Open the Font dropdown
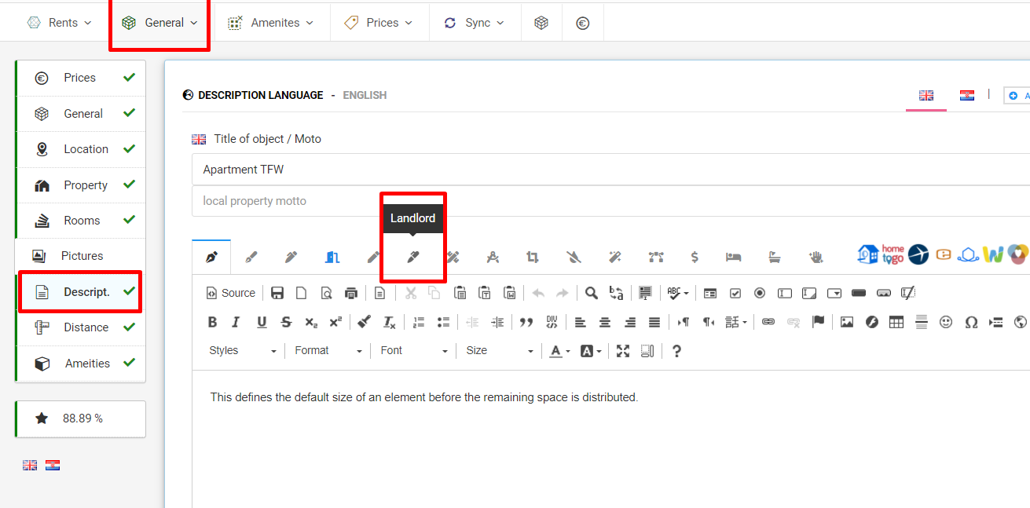This screenshot has width=1030, height=508. click(414, 351)
